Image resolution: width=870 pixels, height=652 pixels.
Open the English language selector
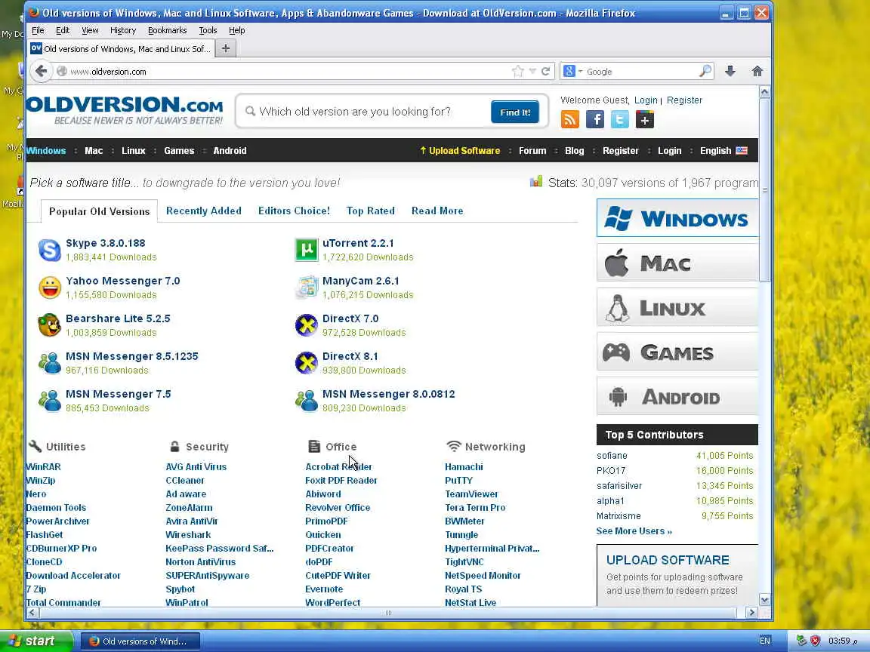(x=723, y=151)
